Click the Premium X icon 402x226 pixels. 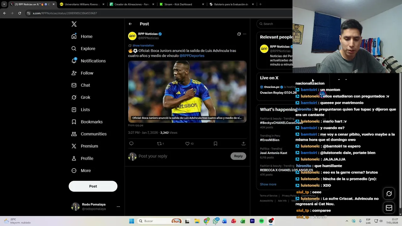point(74,146)
